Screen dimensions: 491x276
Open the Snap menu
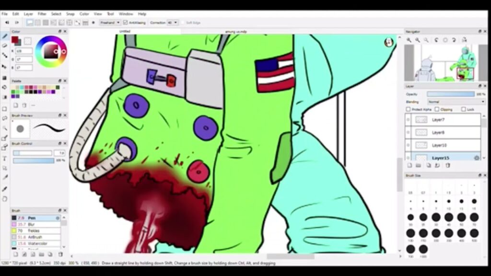[x=70, y=14]
